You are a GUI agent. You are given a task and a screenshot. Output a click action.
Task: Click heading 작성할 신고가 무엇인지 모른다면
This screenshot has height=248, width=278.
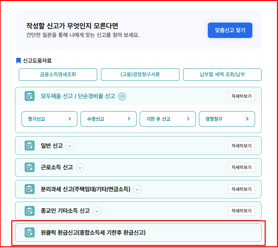click(72, 26)
